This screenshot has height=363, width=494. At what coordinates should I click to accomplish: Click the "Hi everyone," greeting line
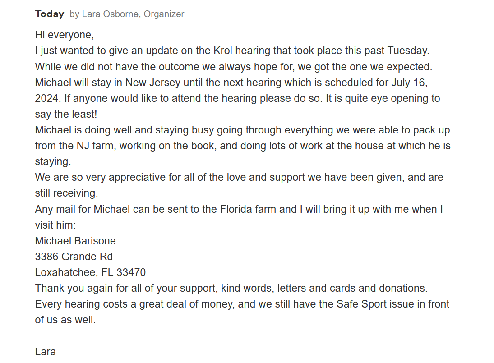[x=65, y=35]
